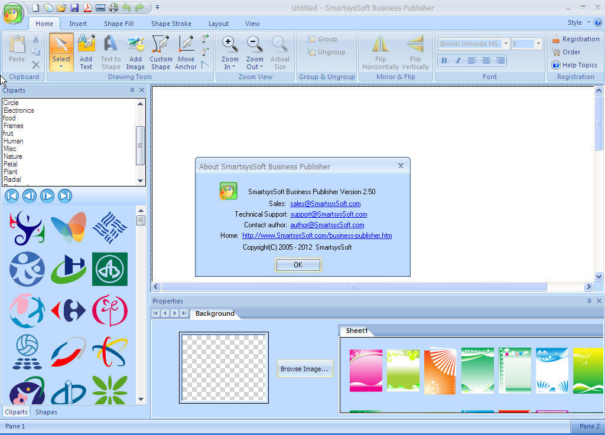This screenshot has height=435, width=605.
Task: Click the Group objects button
Action: tap(322, 39)
